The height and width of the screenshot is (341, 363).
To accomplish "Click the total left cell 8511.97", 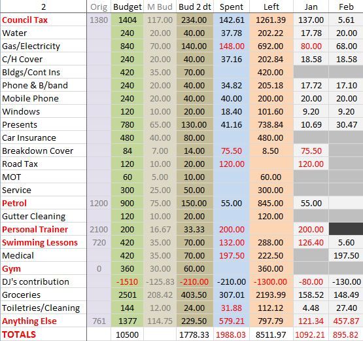I will pyautogui.click(x=271, y=334).
